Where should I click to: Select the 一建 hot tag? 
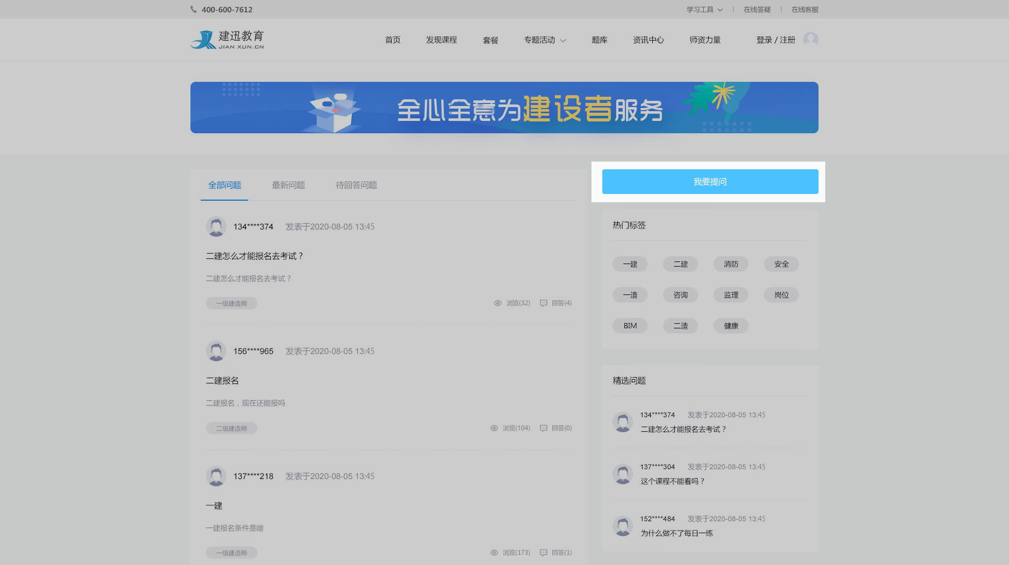(630, 264)
